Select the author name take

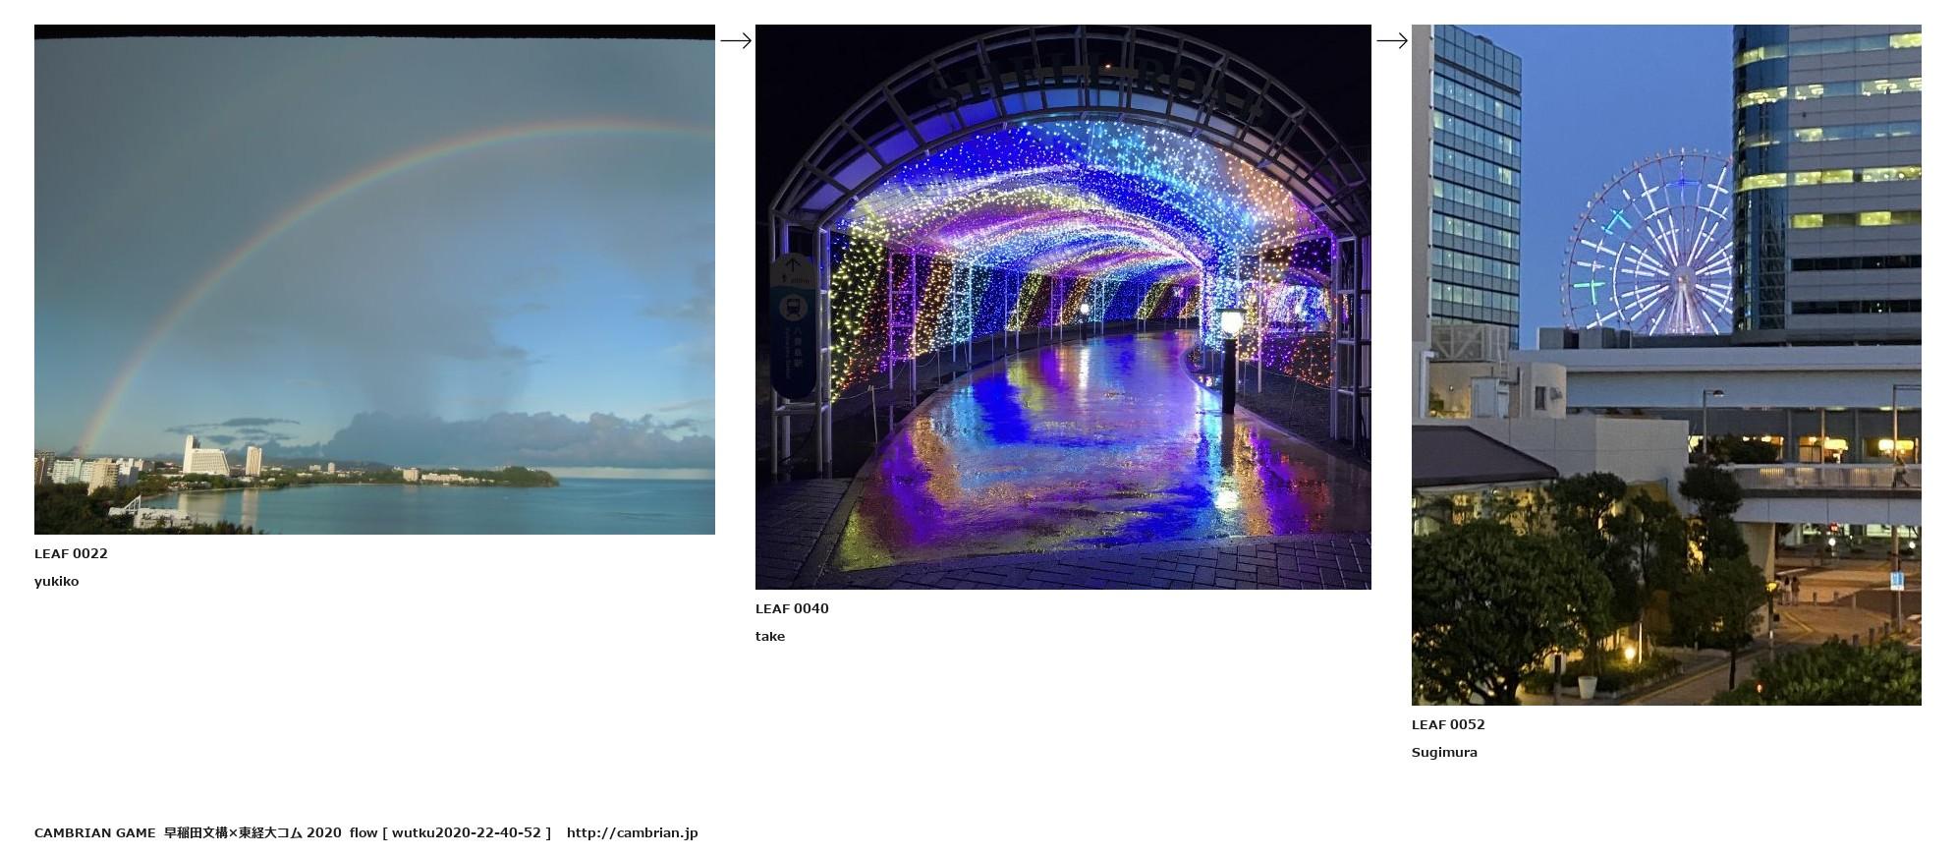pos(770,636)
